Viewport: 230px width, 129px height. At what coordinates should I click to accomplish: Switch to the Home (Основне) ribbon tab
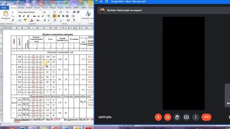(x=13, y=8)
